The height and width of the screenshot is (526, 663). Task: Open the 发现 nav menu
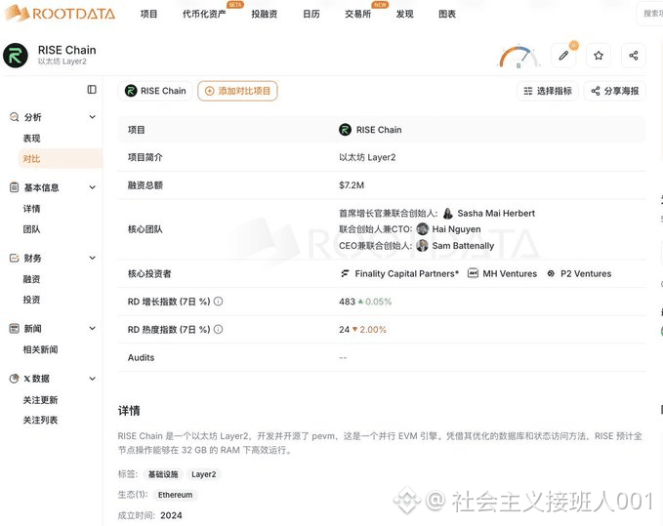[404, 14]
